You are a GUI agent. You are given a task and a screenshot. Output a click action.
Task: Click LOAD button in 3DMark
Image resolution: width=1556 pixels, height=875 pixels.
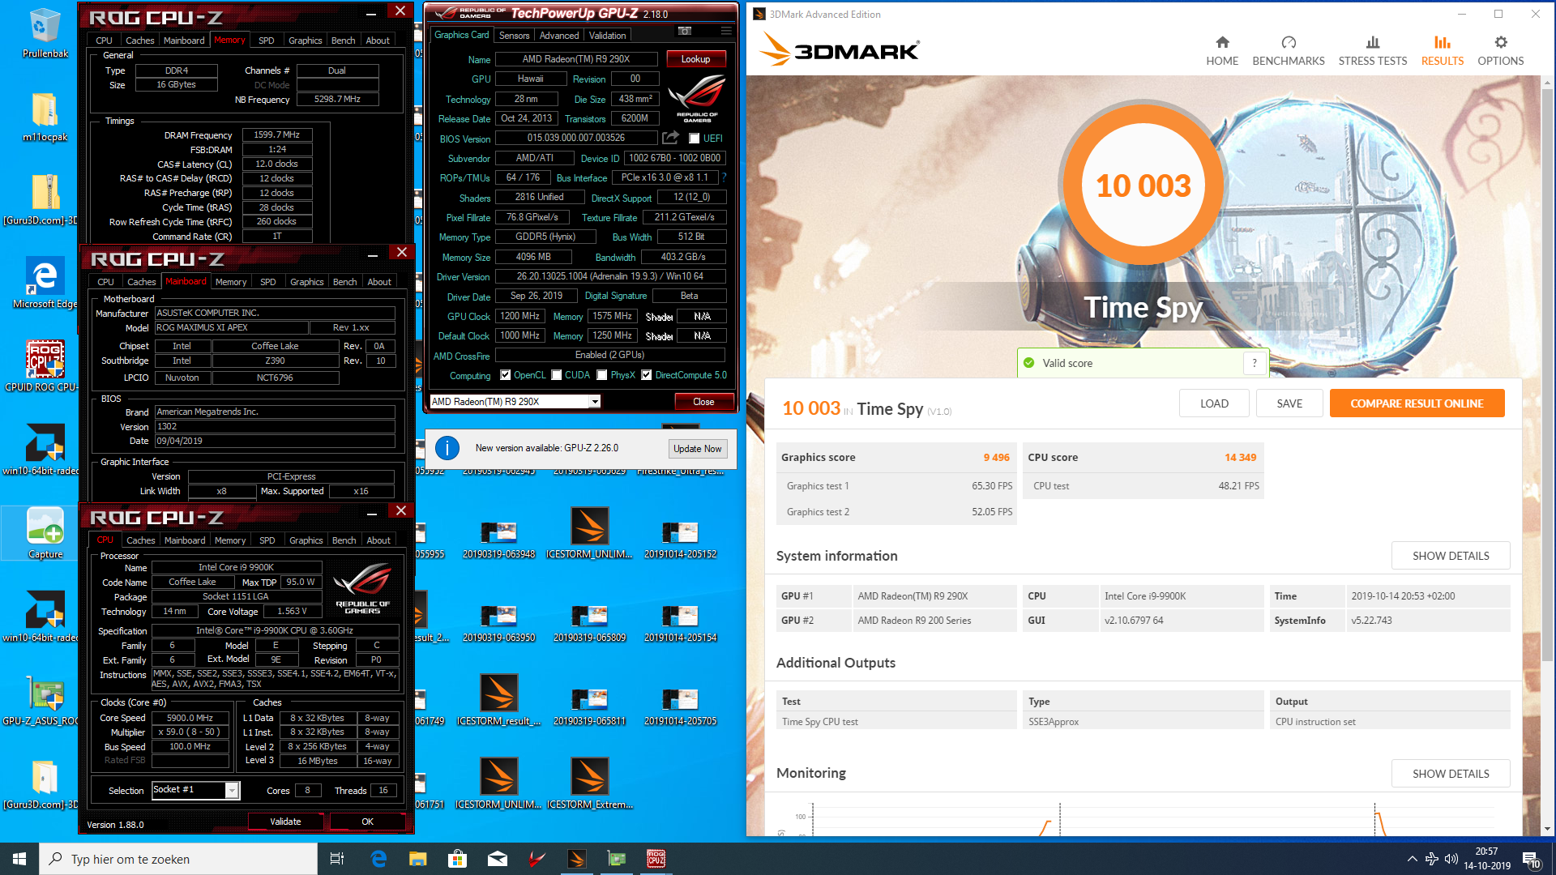1214,403
